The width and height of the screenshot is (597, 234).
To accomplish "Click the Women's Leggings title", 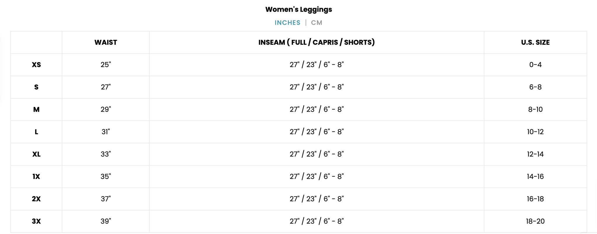I will 298,9.
